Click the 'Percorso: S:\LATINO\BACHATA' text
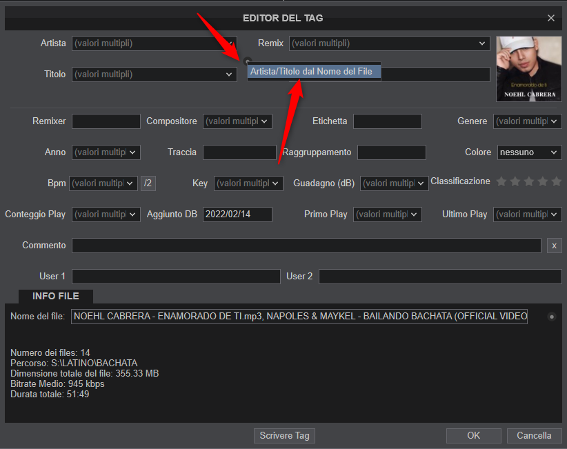 click(x=74, y=363)
